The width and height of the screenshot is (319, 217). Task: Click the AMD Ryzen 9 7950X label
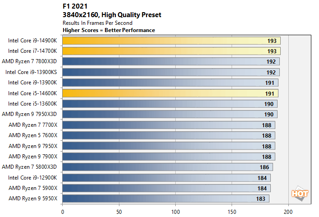pyautogui.click(x=33, y=146)
